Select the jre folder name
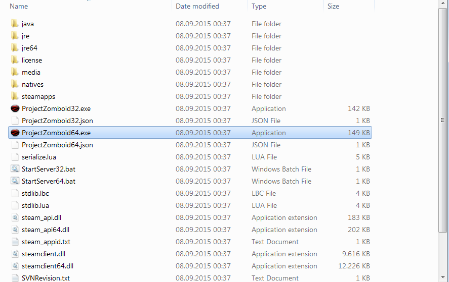Viewport: 449px width, 282px height. [25, 36]
